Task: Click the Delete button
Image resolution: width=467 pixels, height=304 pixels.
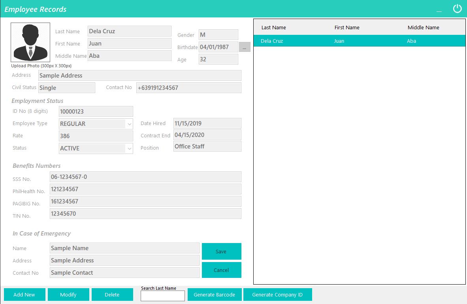Action: tap(112, 294)
